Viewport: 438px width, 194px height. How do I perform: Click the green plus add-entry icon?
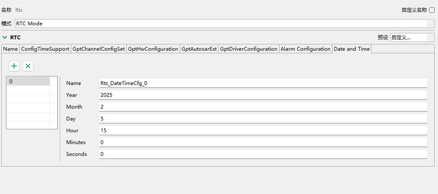(x=14, y=66)
